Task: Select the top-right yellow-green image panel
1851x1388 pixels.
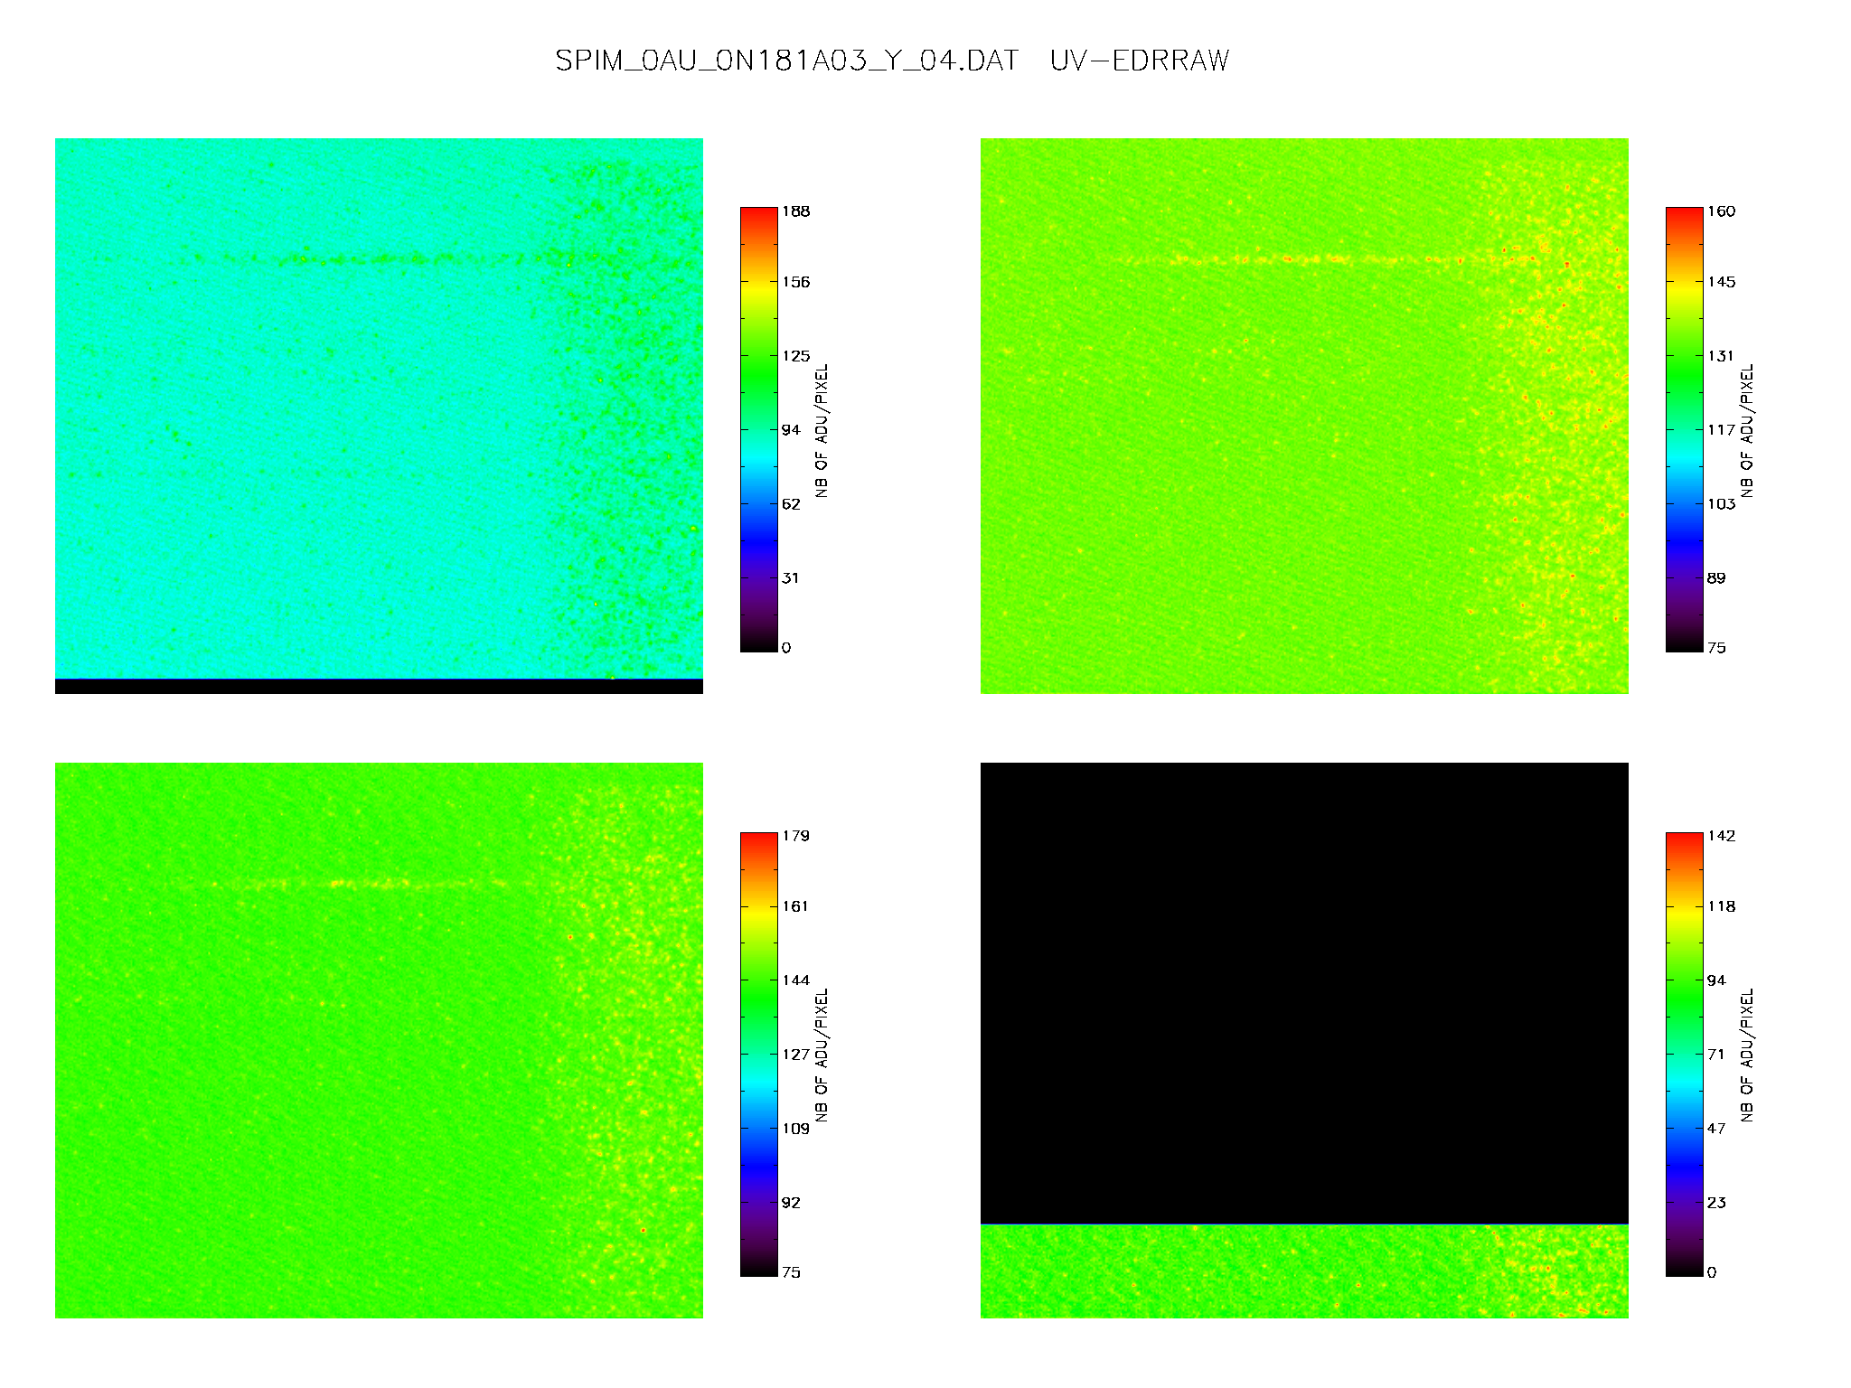Action: click(x=1304, y=416)
